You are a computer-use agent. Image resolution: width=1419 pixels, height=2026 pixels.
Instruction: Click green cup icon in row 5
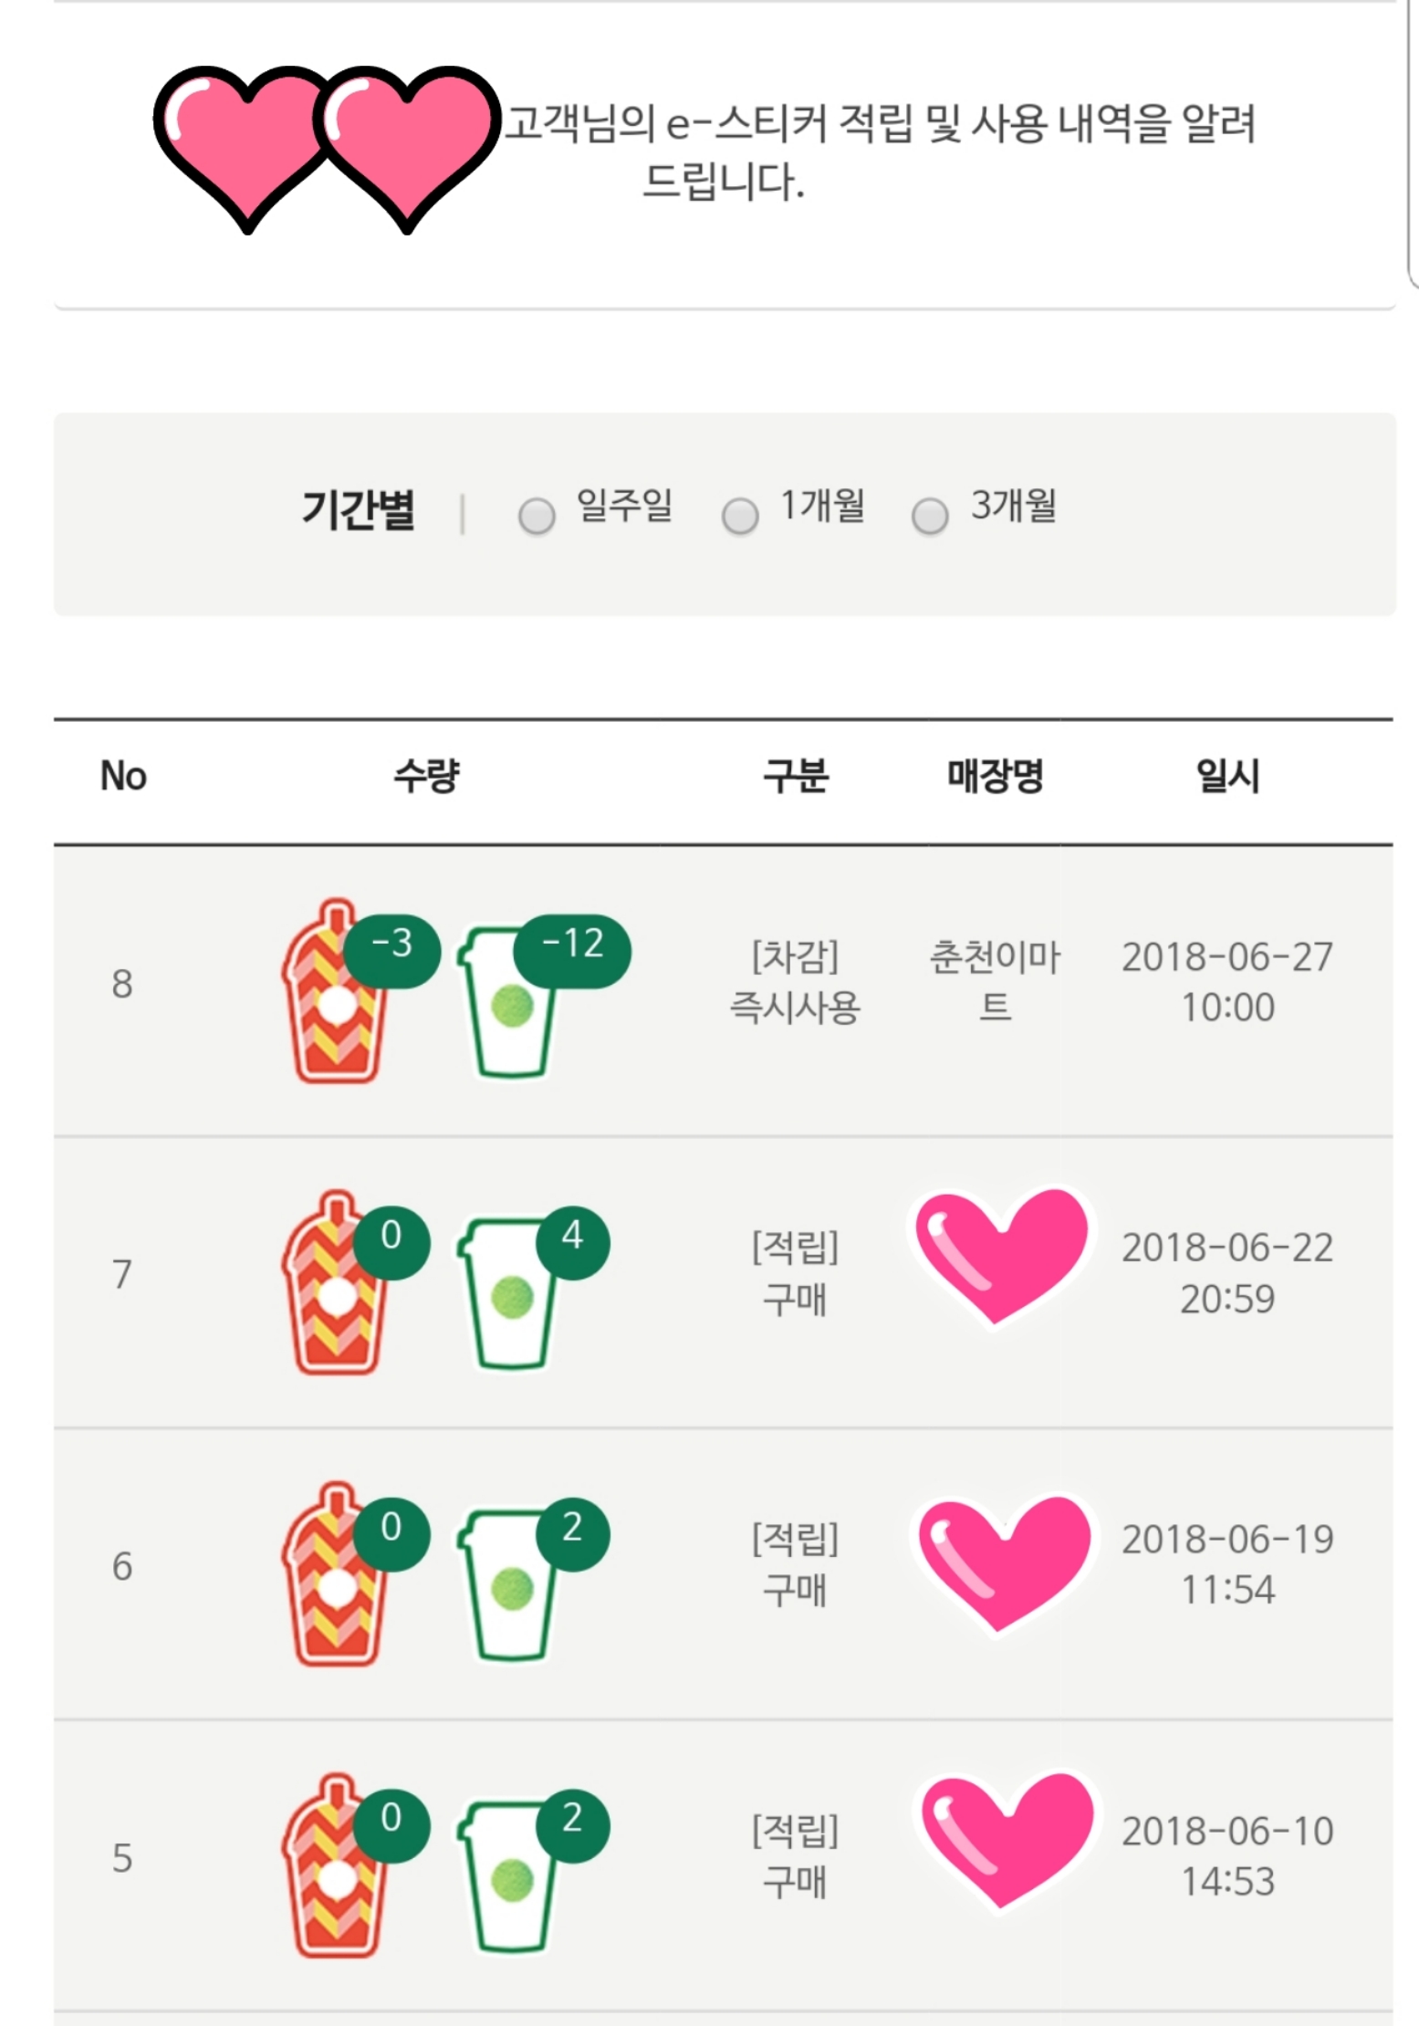coord(509,1875)
